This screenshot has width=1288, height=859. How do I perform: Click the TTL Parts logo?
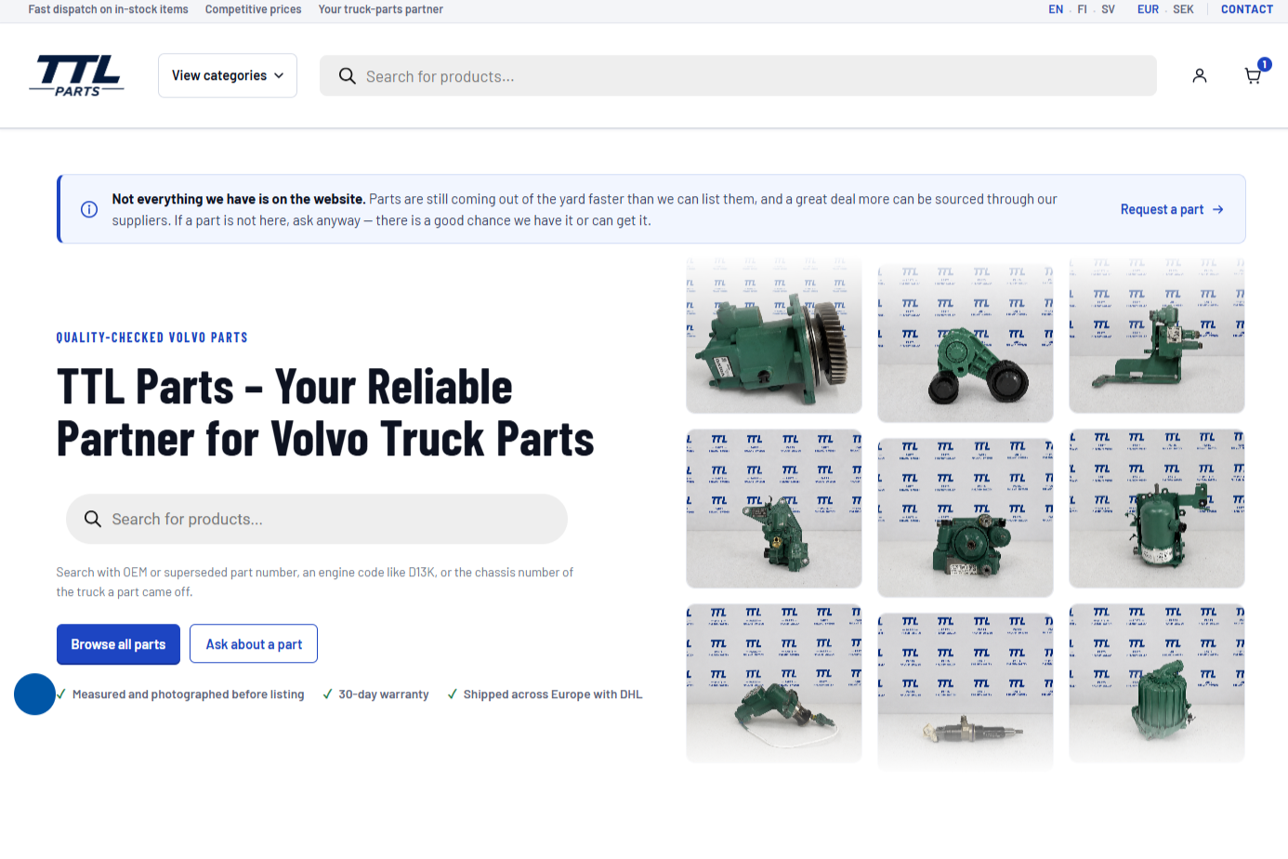[x=77, y=75]
